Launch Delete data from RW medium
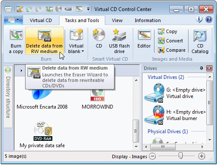The height and width of the screenshot is (165, 217). click(44, 41)
